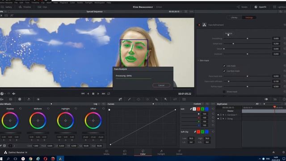Toggle the Use face mask checkbox
This screenshot has width=286, height=161.
[224, 71]
